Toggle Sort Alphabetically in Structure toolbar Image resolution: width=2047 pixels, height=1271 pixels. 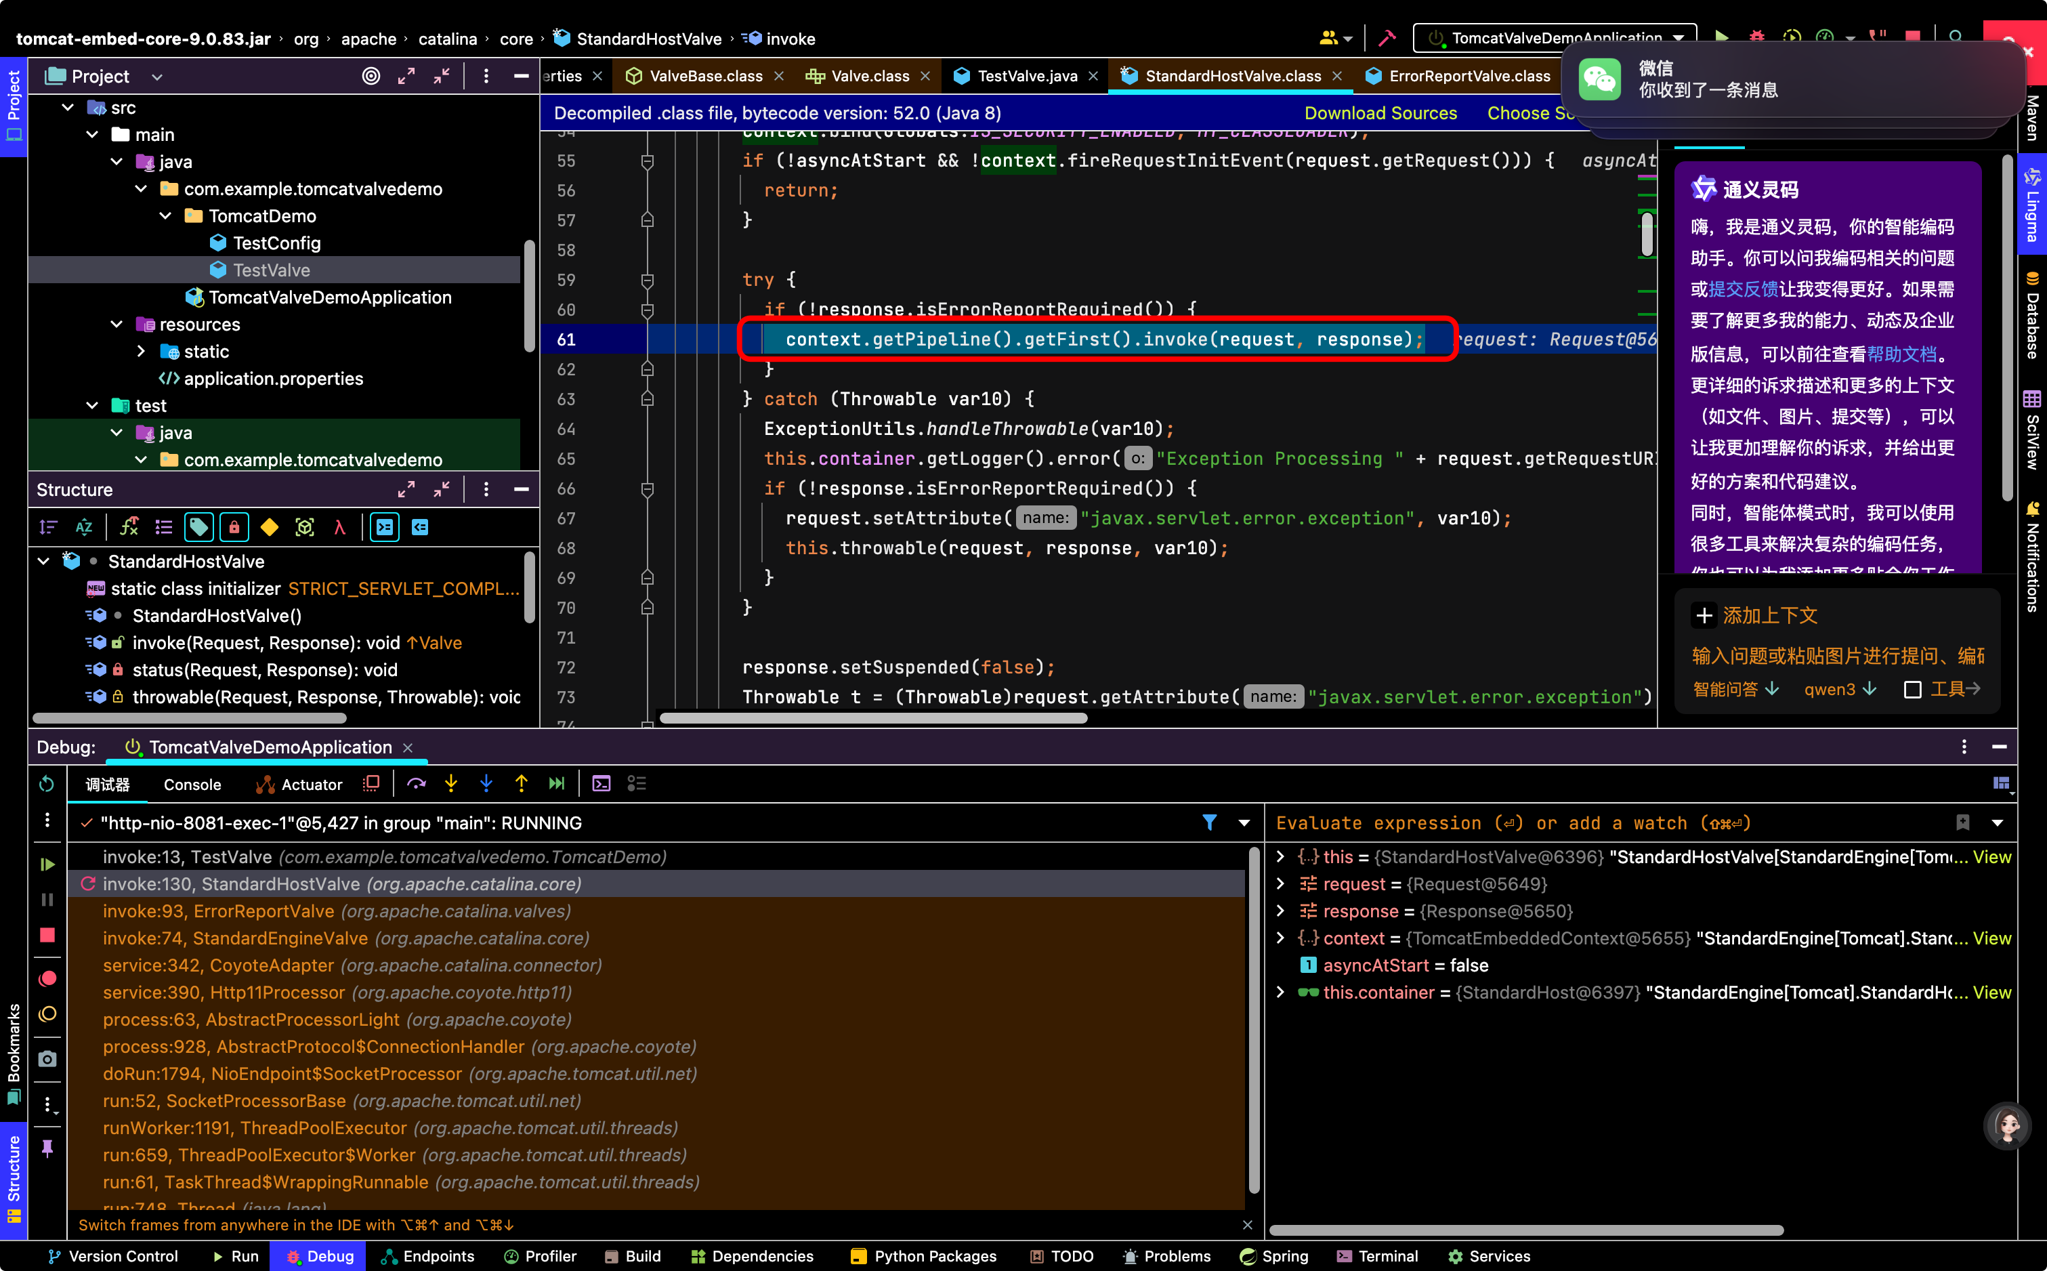[83, 527]
